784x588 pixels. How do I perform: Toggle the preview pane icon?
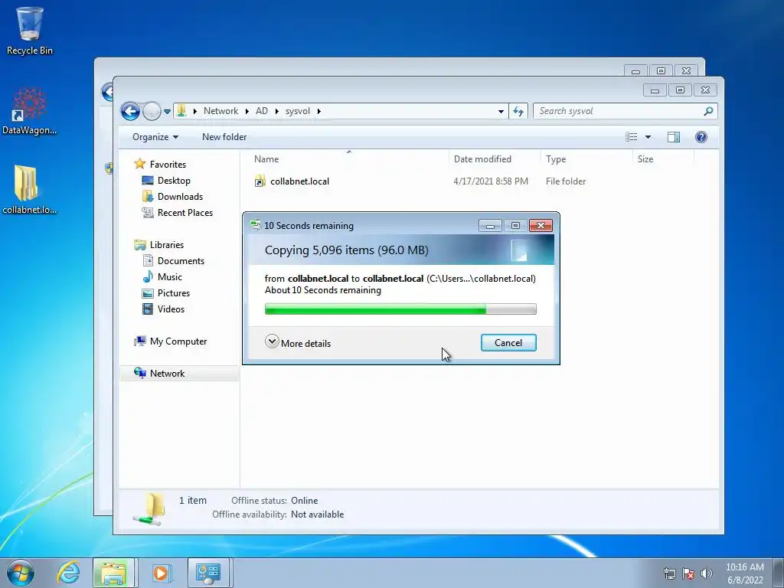(x=674, y=137)
